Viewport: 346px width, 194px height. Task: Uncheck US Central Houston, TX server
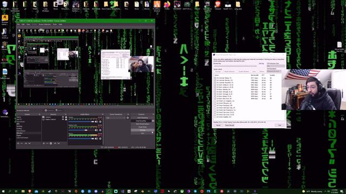click(x=215, y=82)
